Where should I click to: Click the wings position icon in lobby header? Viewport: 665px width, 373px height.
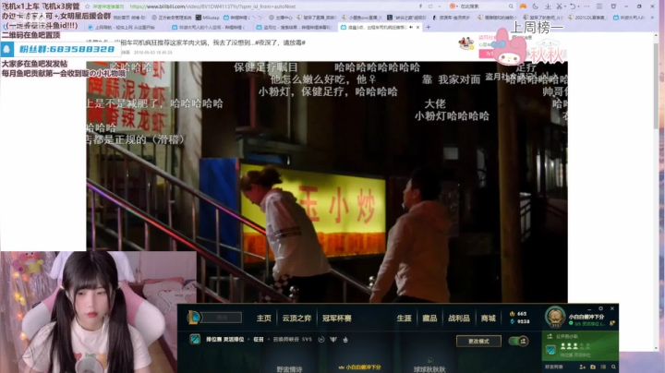click(333, 340)
